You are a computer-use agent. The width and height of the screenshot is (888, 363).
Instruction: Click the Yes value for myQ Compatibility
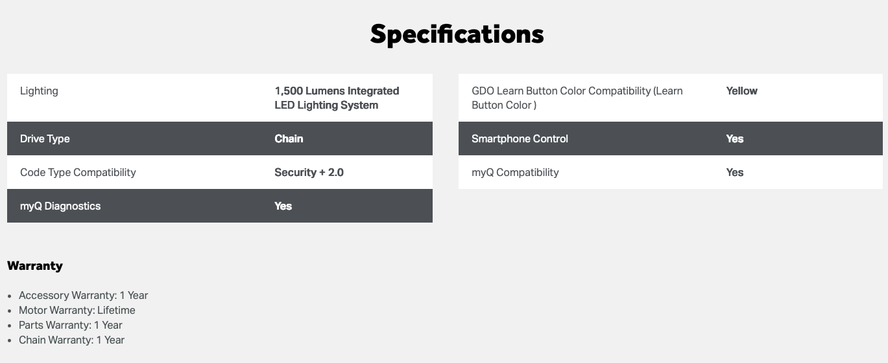(735, 172)
